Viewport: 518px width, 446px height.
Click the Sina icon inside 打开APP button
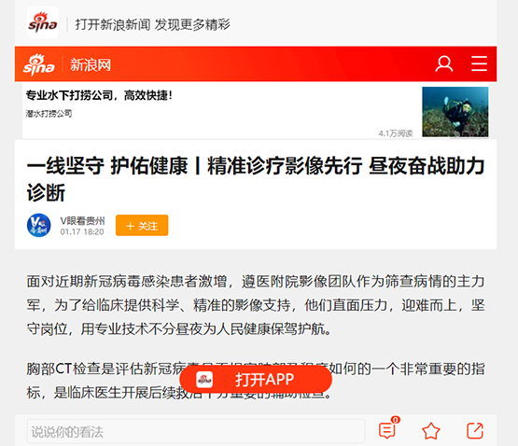click(x=204, y=380)
